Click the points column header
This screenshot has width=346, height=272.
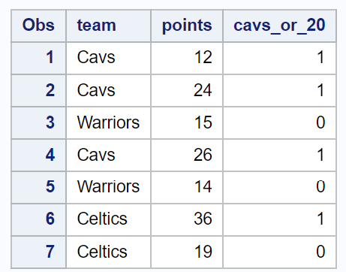[187, 26]
